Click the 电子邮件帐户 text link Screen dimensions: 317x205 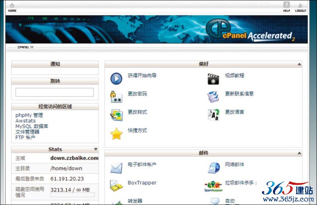click(142, 165)
